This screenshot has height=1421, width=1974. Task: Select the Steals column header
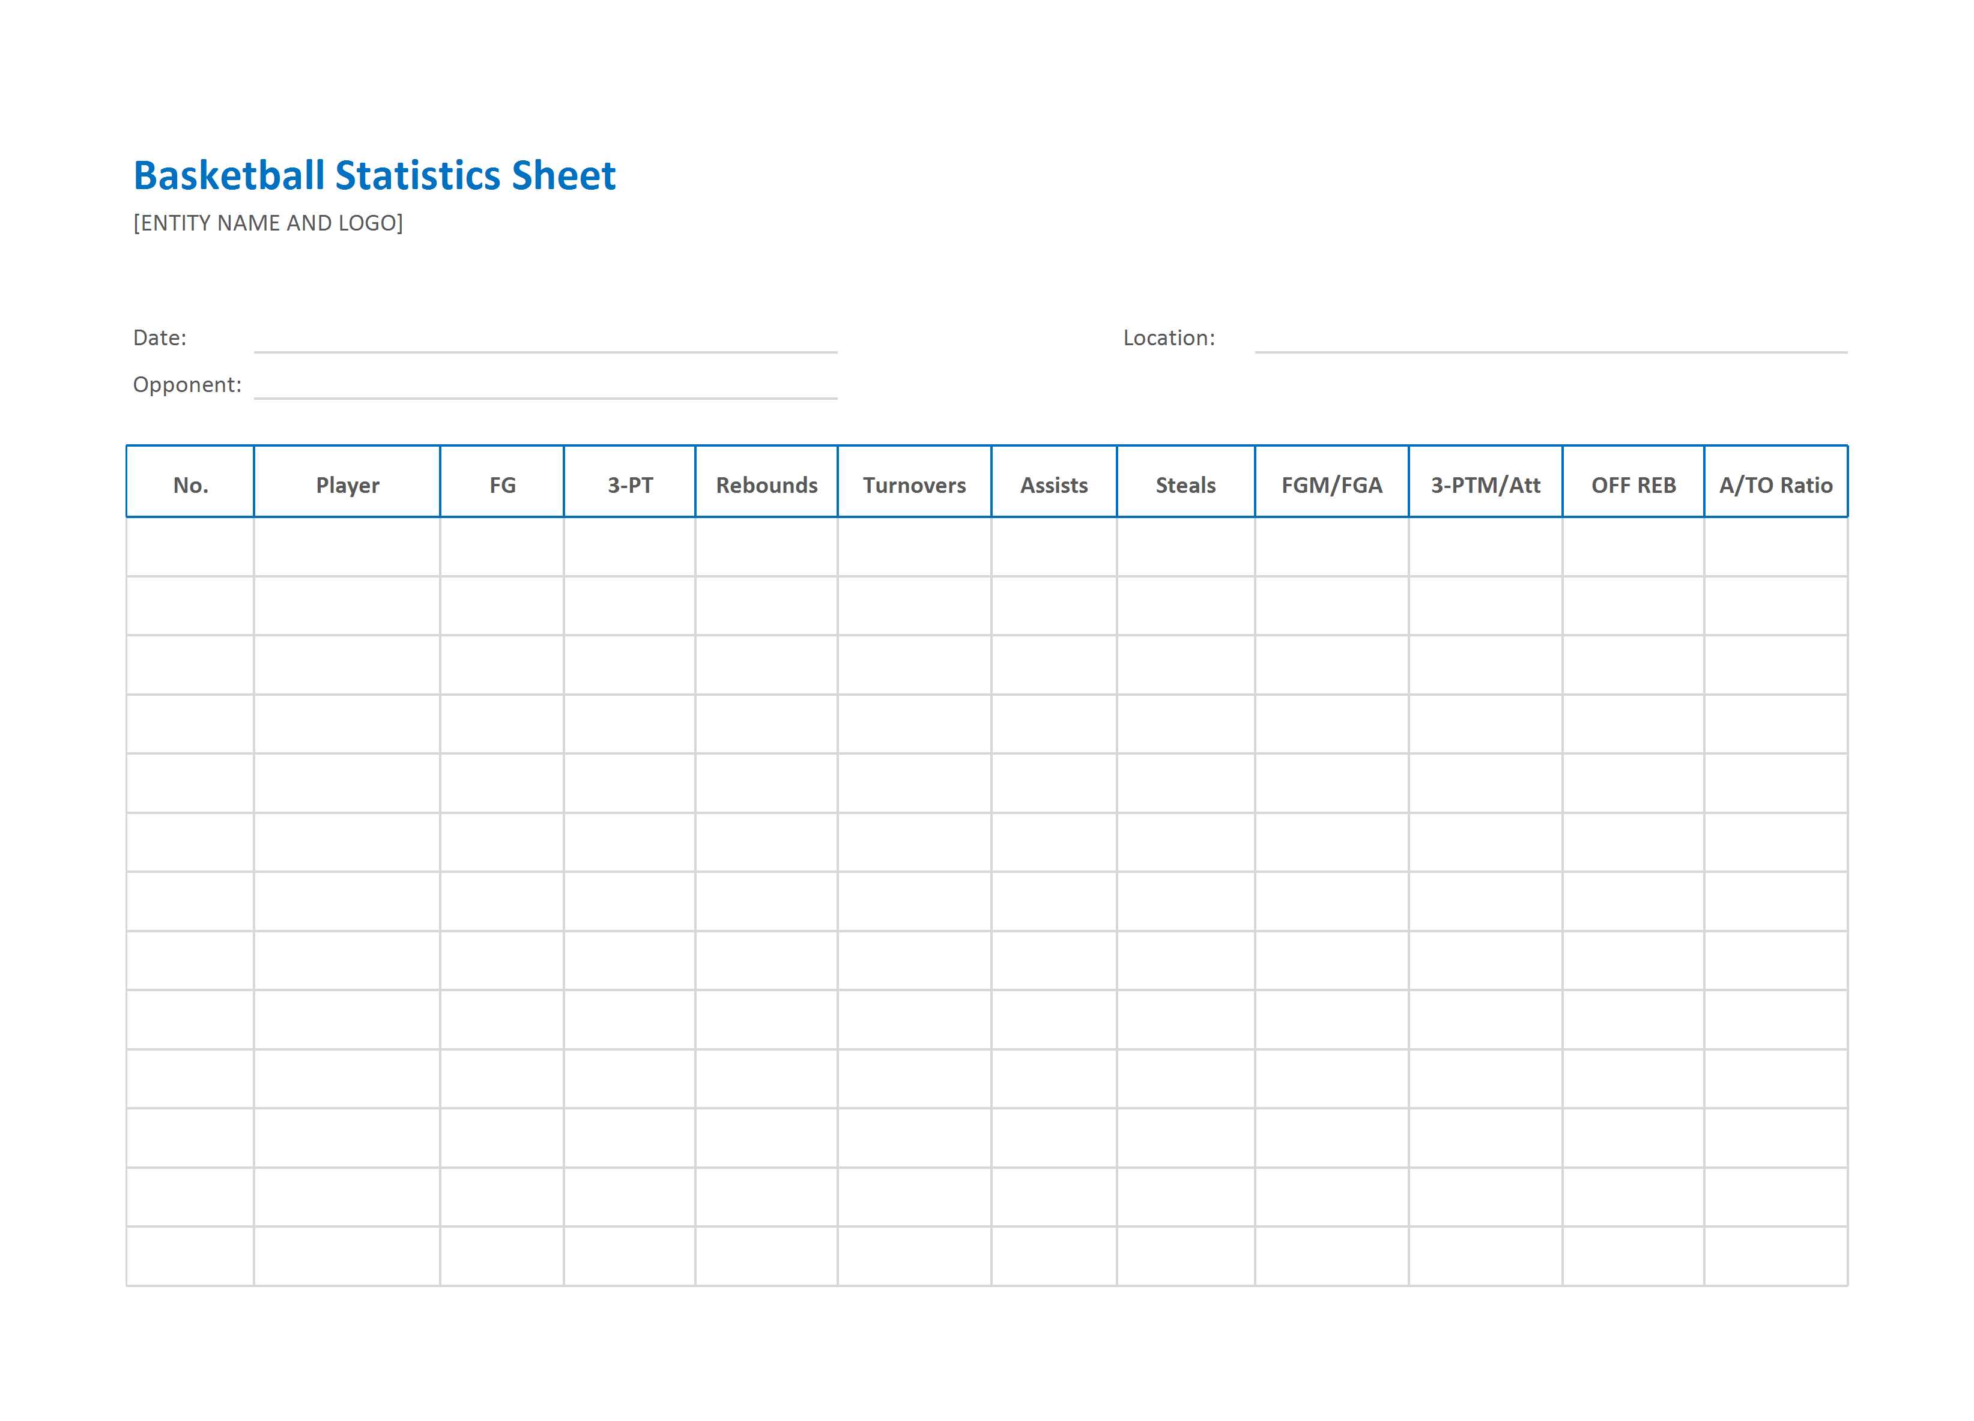point(1186,482)
